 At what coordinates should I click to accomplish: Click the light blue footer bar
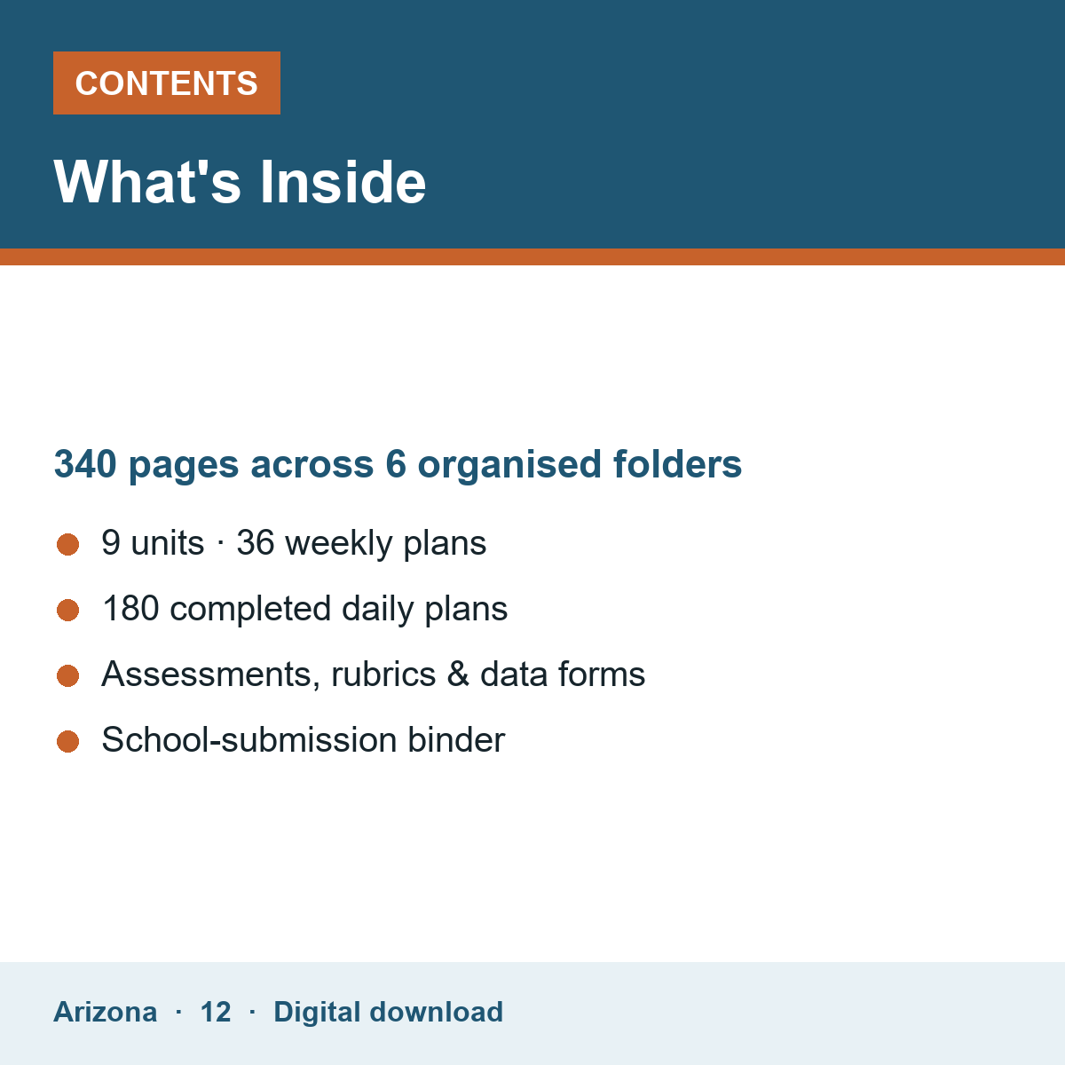pos(532,1014)
